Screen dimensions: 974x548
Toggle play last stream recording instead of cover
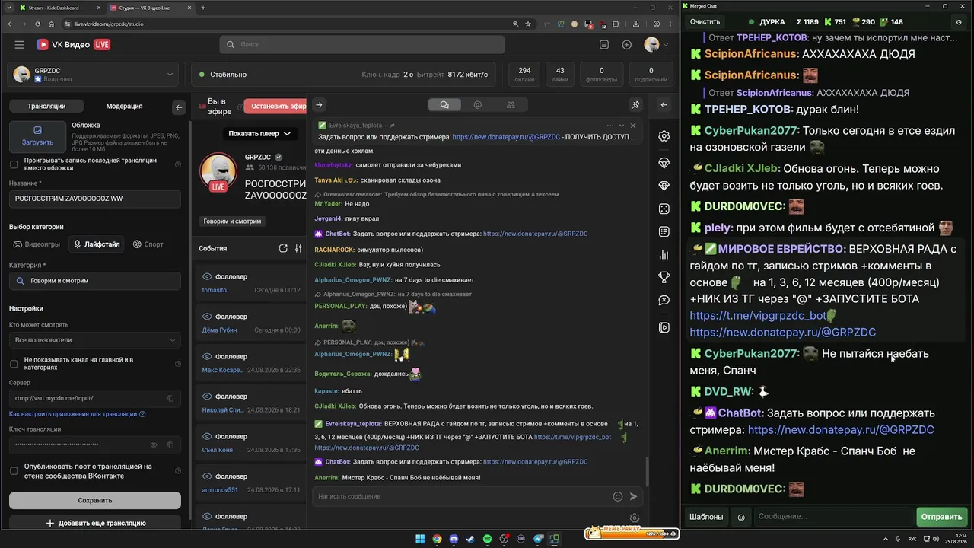point(14,164)
